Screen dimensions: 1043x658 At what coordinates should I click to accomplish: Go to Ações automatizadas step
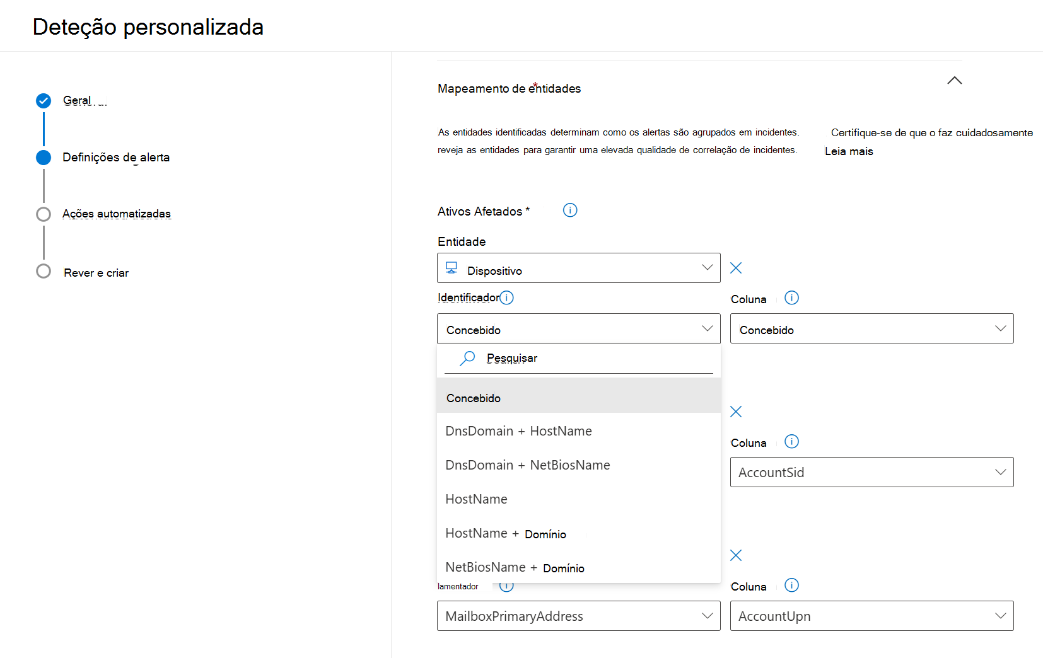[x=117, y=214]
